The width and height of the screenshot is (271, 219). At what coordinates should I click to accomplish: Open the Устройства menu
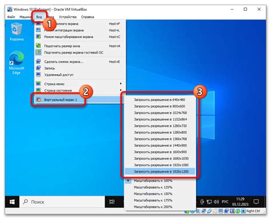67,17
